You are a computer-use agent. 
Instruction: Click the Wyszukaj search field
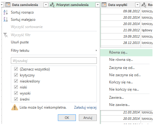[x=54, y=60]
